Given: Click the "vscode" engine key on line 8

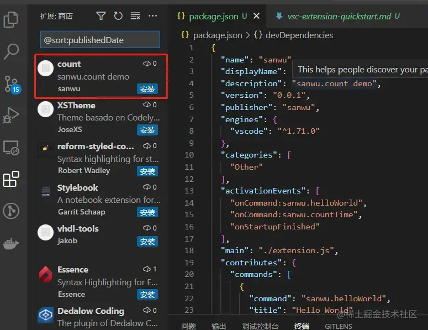Looking at the screenshot, I should click(249, 131).
